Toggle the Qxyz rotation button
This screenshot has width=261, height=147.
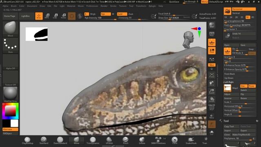pos(212,65)
